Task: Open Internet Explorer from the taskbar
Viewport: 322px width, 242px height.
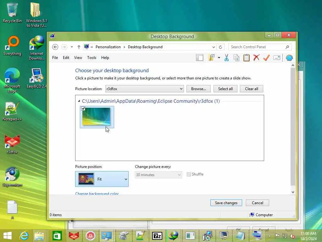Action: click(24, 236)
